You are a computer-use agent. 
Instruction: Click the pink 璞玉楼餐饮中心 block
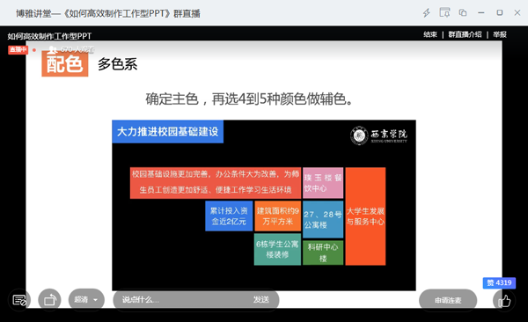pos(323,183)
